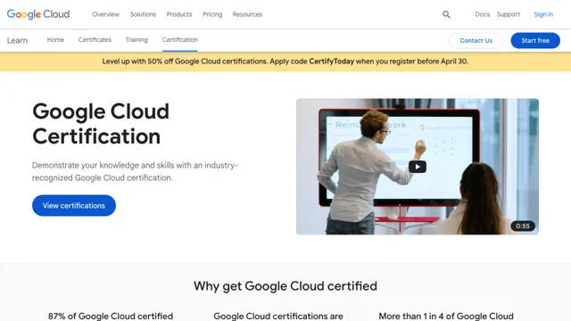Click Sign in
Screen dimensions: 571x321
(543, 14)
